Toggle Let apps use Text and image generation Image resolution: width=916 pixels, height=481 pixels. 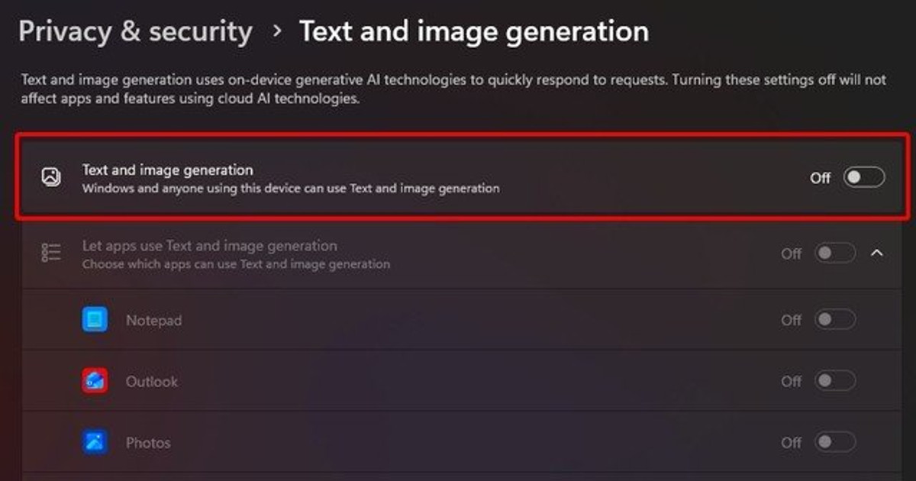[835, 253]
